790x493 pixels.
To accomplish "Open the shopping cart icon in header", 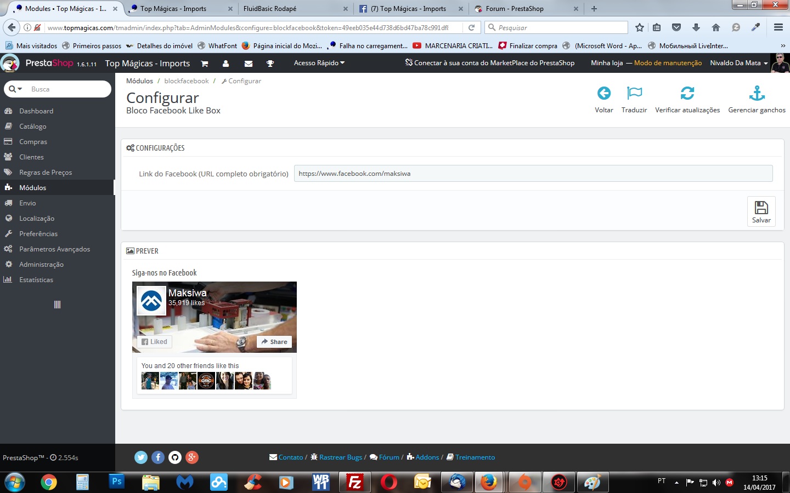I will [205, 64].
